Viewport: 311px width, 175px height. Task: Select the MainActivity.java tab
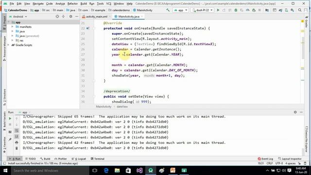click(128, 17)
